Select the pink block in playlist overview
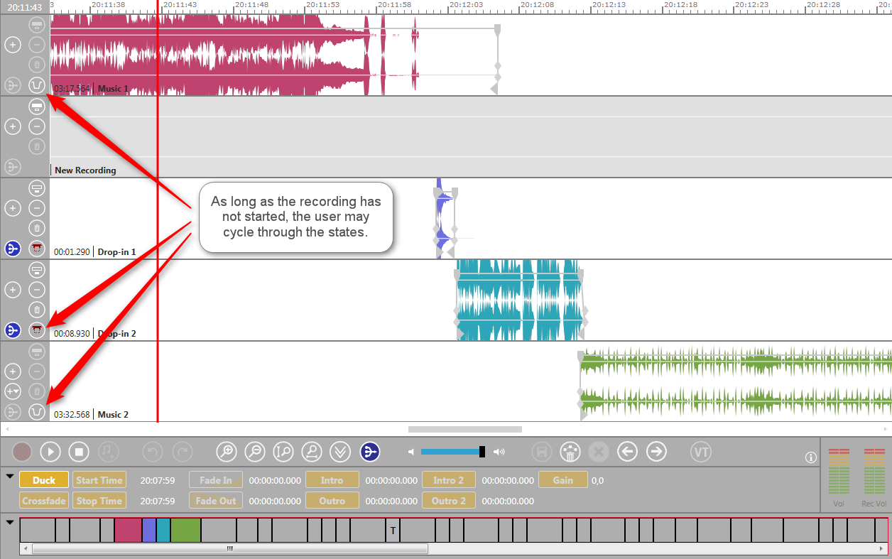Image resolution: width=892 pixels, height=559 pixels. (x=128, y=531)
